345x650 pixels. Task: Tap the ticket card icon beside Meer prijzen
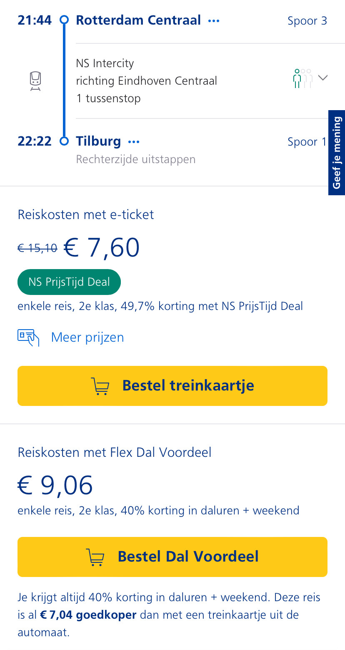28,338
